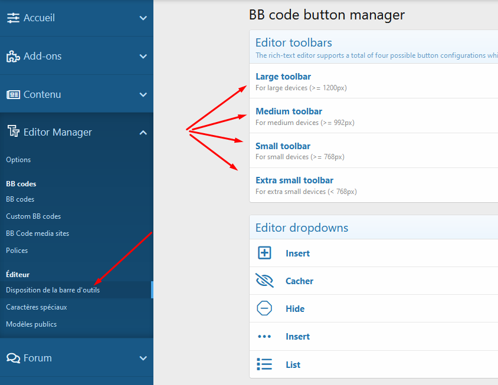Click the Contenu newspaper icon
The height and width of the screenshot is (385, 498).
(13, 94)
